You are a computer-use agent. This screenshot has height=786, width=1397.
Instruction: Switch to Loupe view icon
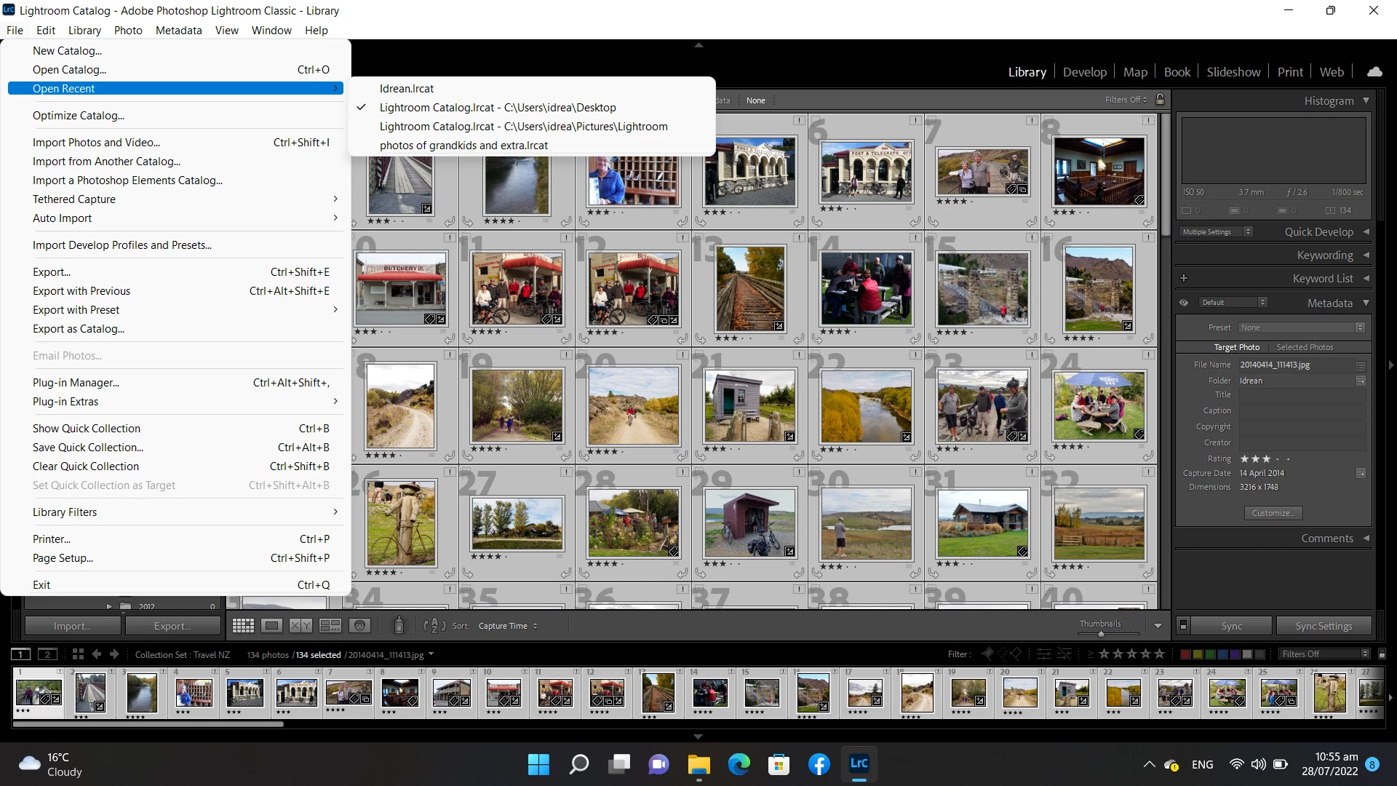(271, 626)
